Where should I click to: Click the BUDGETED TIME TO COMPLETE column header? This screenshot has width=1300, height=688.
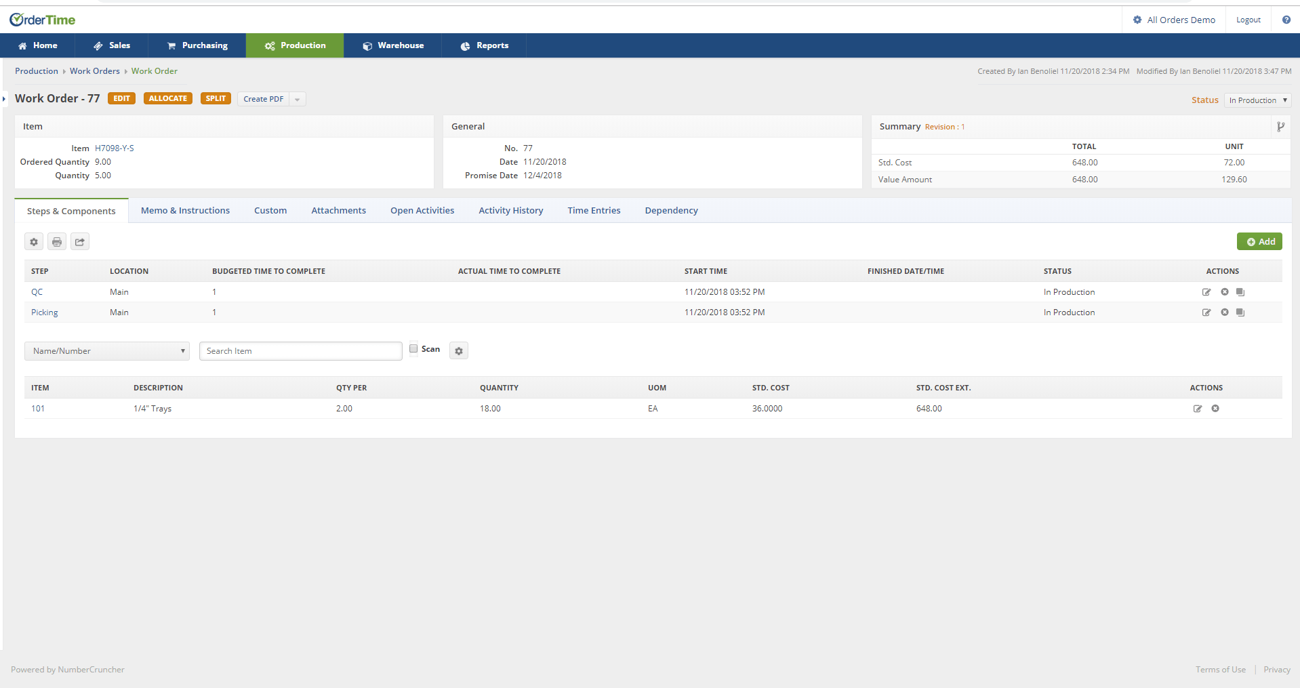268,271
